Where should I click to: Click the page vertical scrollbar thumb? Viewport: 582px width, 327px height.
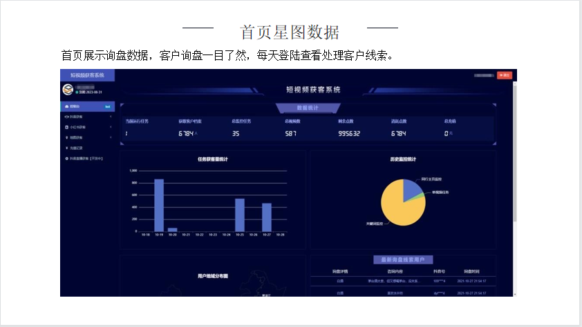pyautogui.click(x=515, y=152)
